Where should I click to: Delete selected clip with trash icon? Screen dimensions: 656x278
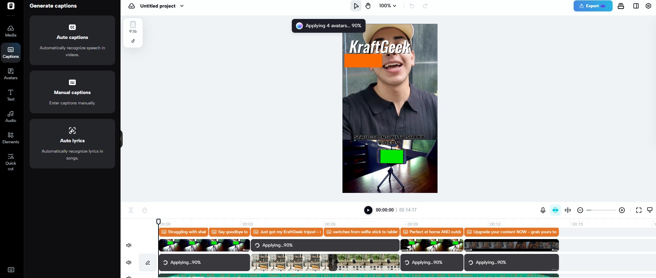(x=145, y=210)
